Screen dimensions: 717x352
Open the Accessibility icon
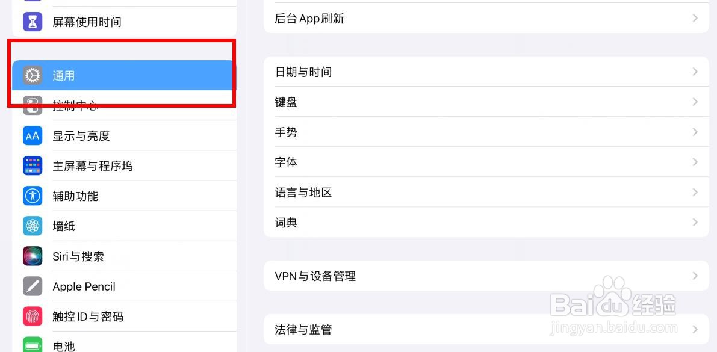click(33, 196)
